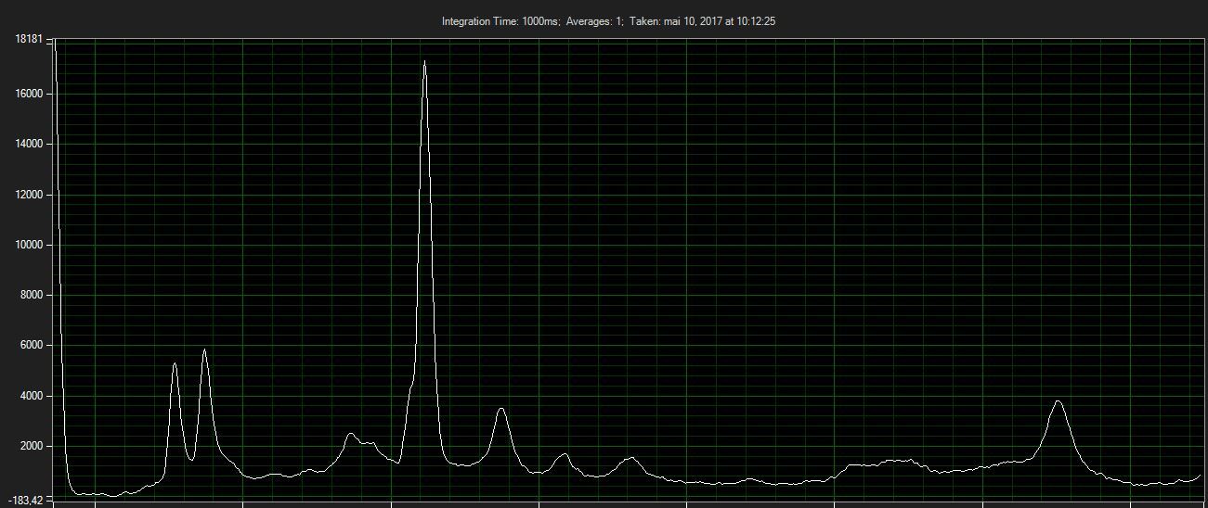Screen dimensions: 1208x508
Task: Click the y-axis label 10000
Action: click(29, 245)
